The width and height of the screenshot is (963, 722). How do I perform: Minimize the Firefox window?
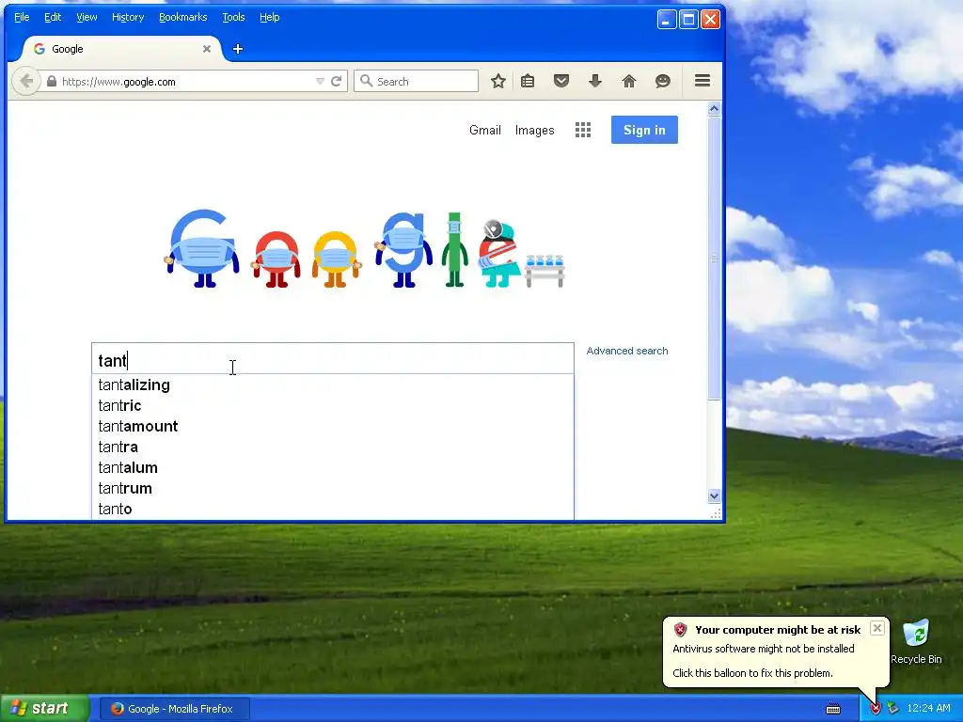(667, 20)
